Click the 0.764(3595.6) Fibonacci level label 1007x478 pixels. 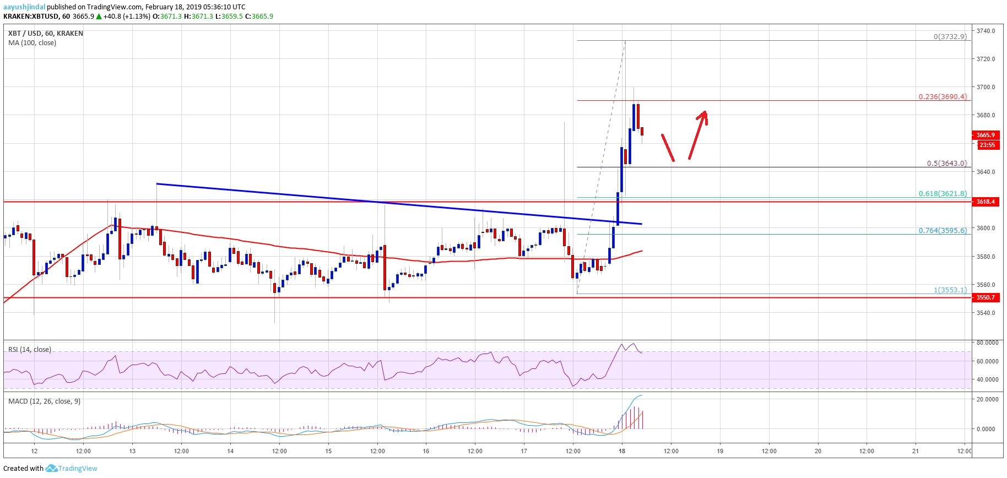coord(943,231)
